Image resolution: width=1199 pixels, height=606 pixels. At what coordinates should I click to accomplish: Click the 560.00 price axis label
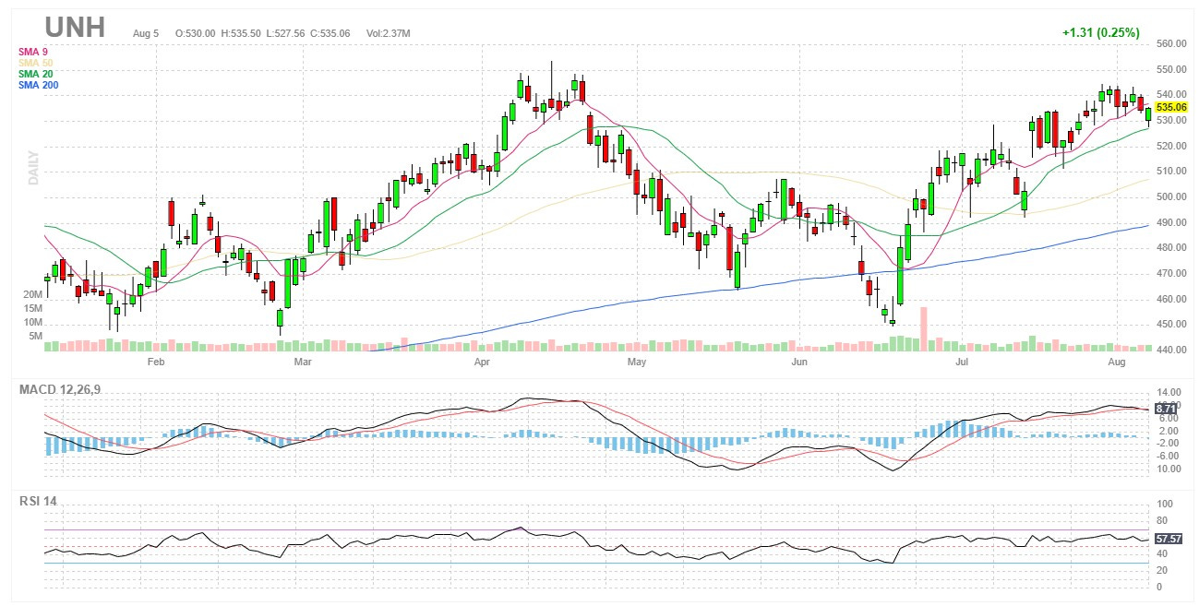click(1172, 43)
